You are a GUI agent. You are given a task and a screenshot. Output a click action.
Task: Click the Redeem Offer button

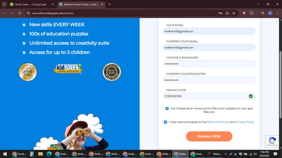[x=209, y=136]
